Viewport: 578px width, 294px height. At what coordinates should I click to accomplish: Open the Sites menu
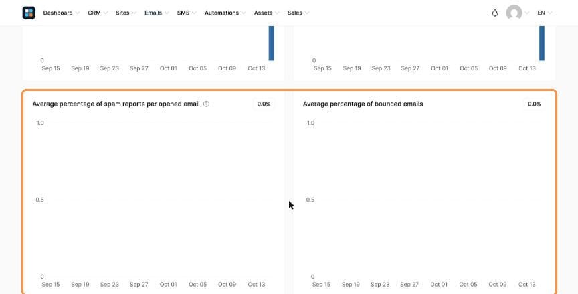(x=126, y=13)
